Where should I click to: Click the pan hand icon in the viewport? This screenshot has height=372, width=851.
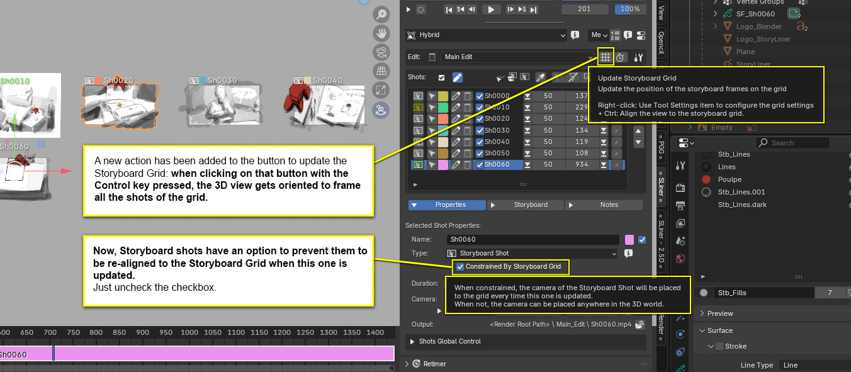tap(381, 33)
